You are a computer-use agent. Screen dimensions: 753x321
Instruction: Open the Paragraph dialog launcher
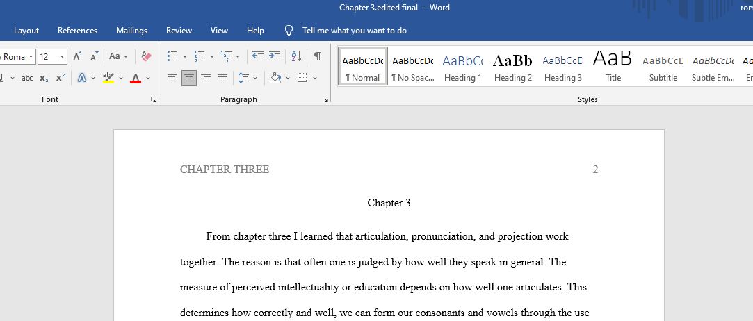tap(325, 99)
